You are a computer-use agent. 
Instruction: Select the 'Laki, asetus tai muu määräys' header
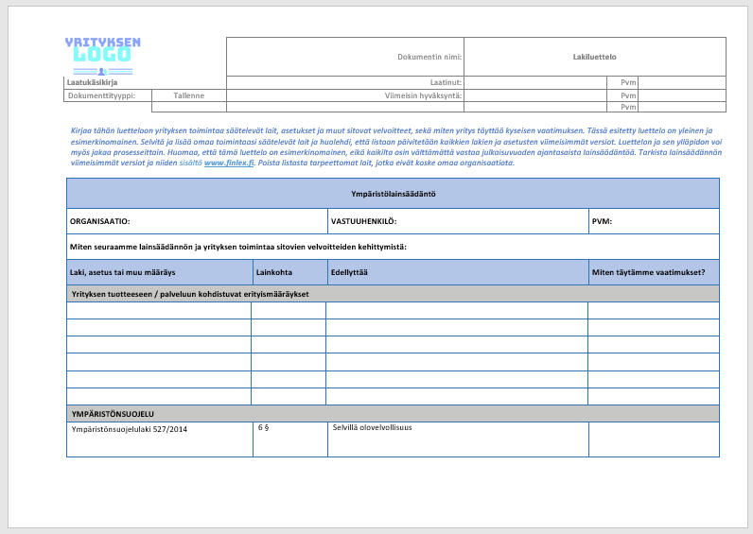click(160, 272)
